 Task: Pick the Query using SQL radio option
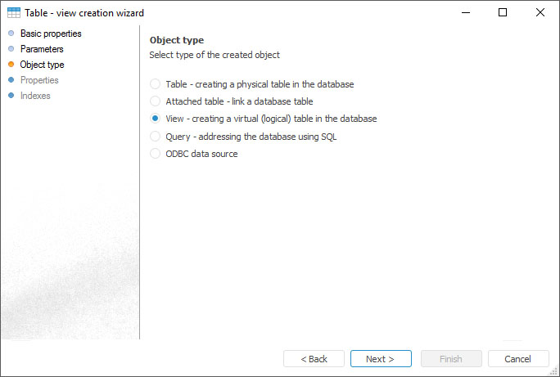click(156, 137)
